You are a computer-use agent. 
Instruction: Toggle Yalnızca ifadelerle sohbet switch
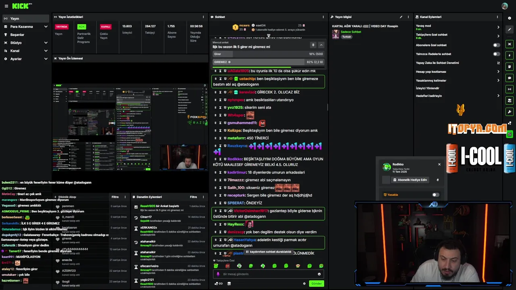point(497,54)
